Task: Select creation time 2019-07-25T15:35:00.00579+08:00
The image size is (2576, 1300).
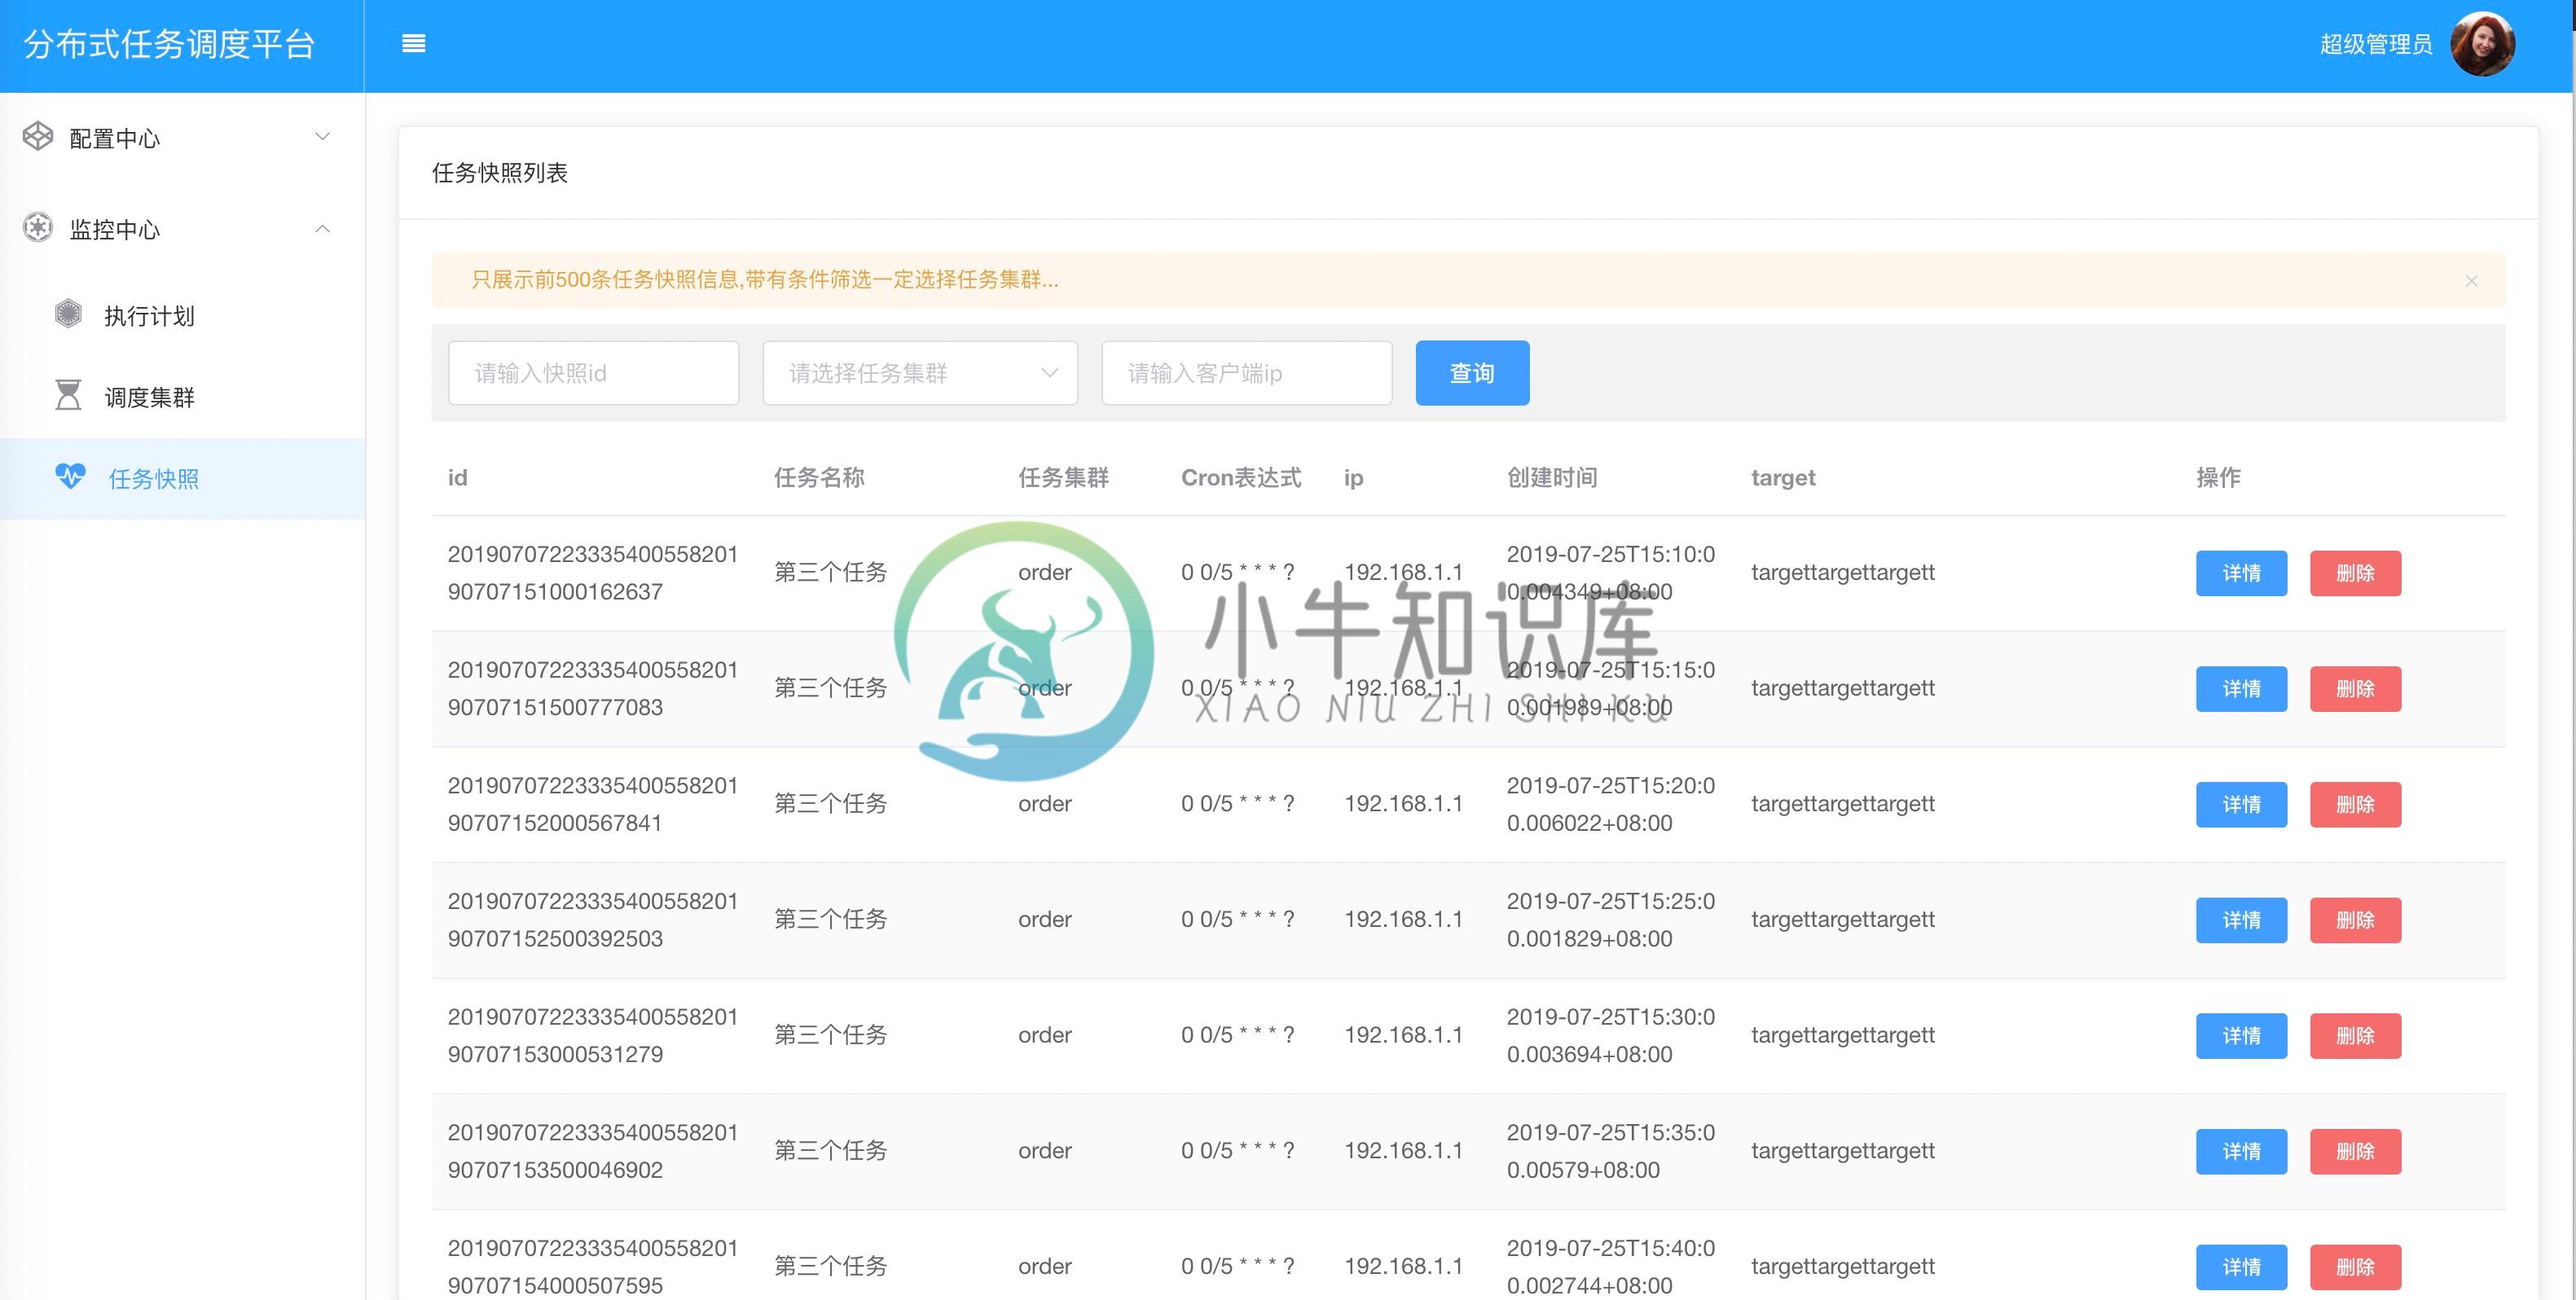Action: [1610, 1152]
